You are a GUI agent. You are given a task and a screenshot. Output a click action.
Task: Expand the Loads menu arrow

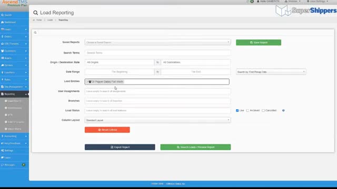[x=26, y=29]
